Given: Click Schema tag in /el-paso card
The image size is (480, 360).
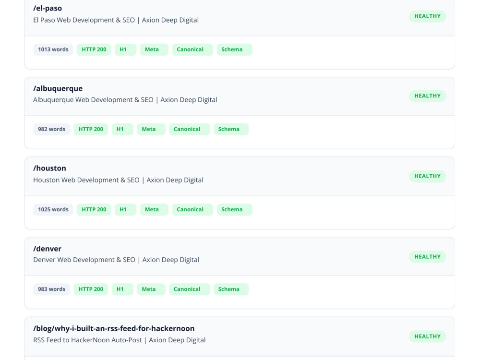Looking at the screenshot, I should coord(235,49).
